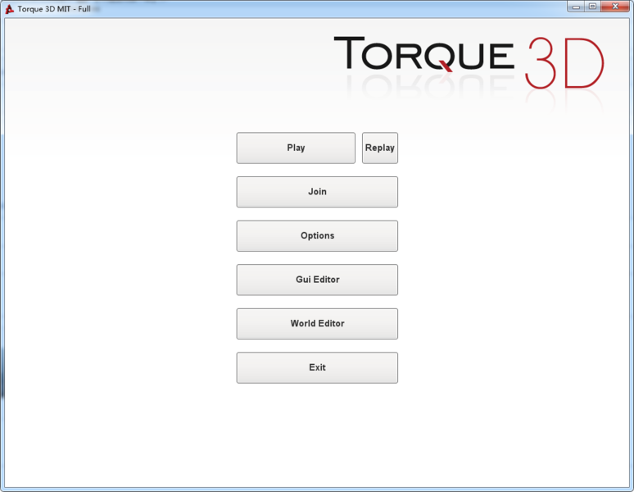Click the Play button

click(x=296, y=148)
